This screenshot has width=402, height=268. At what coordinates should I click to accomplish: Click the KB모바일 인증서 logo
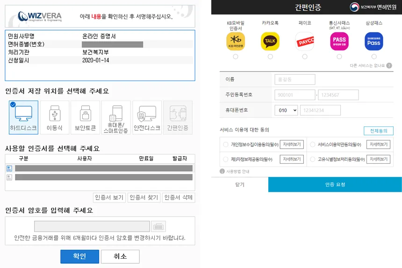(236, 42)
